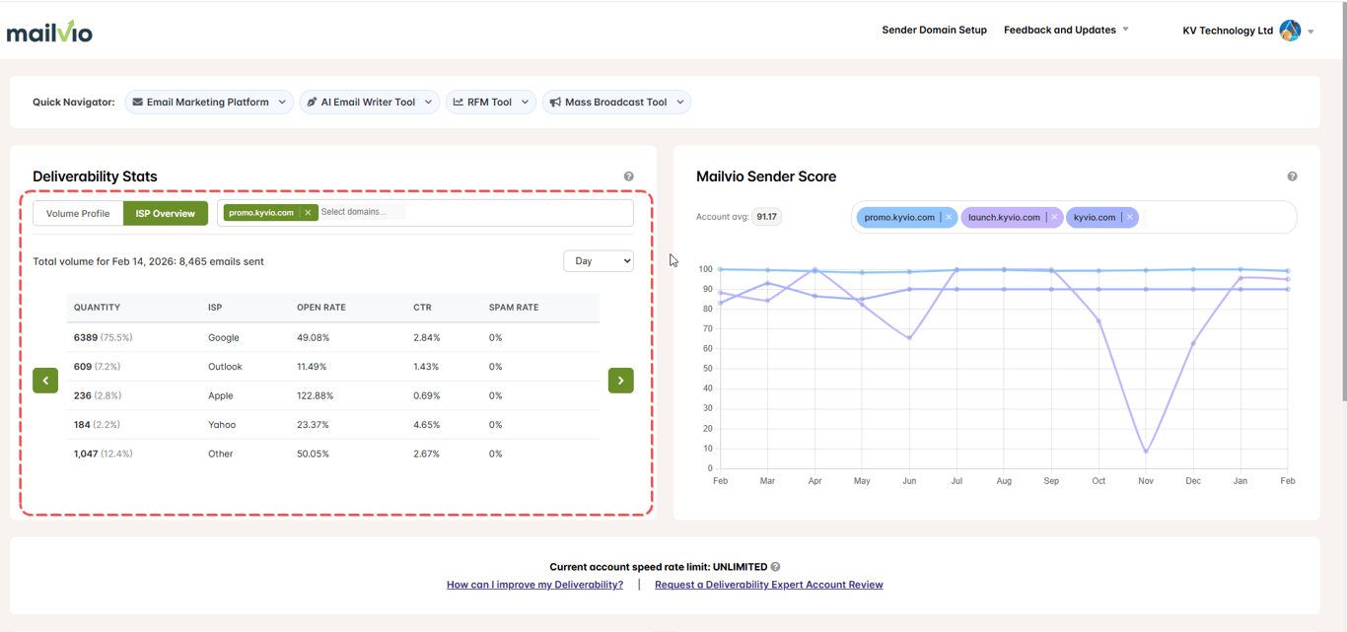Open Mailvio Sender Score help icon
Screen dimensions: 1347x632
(x=1292, y=176)
